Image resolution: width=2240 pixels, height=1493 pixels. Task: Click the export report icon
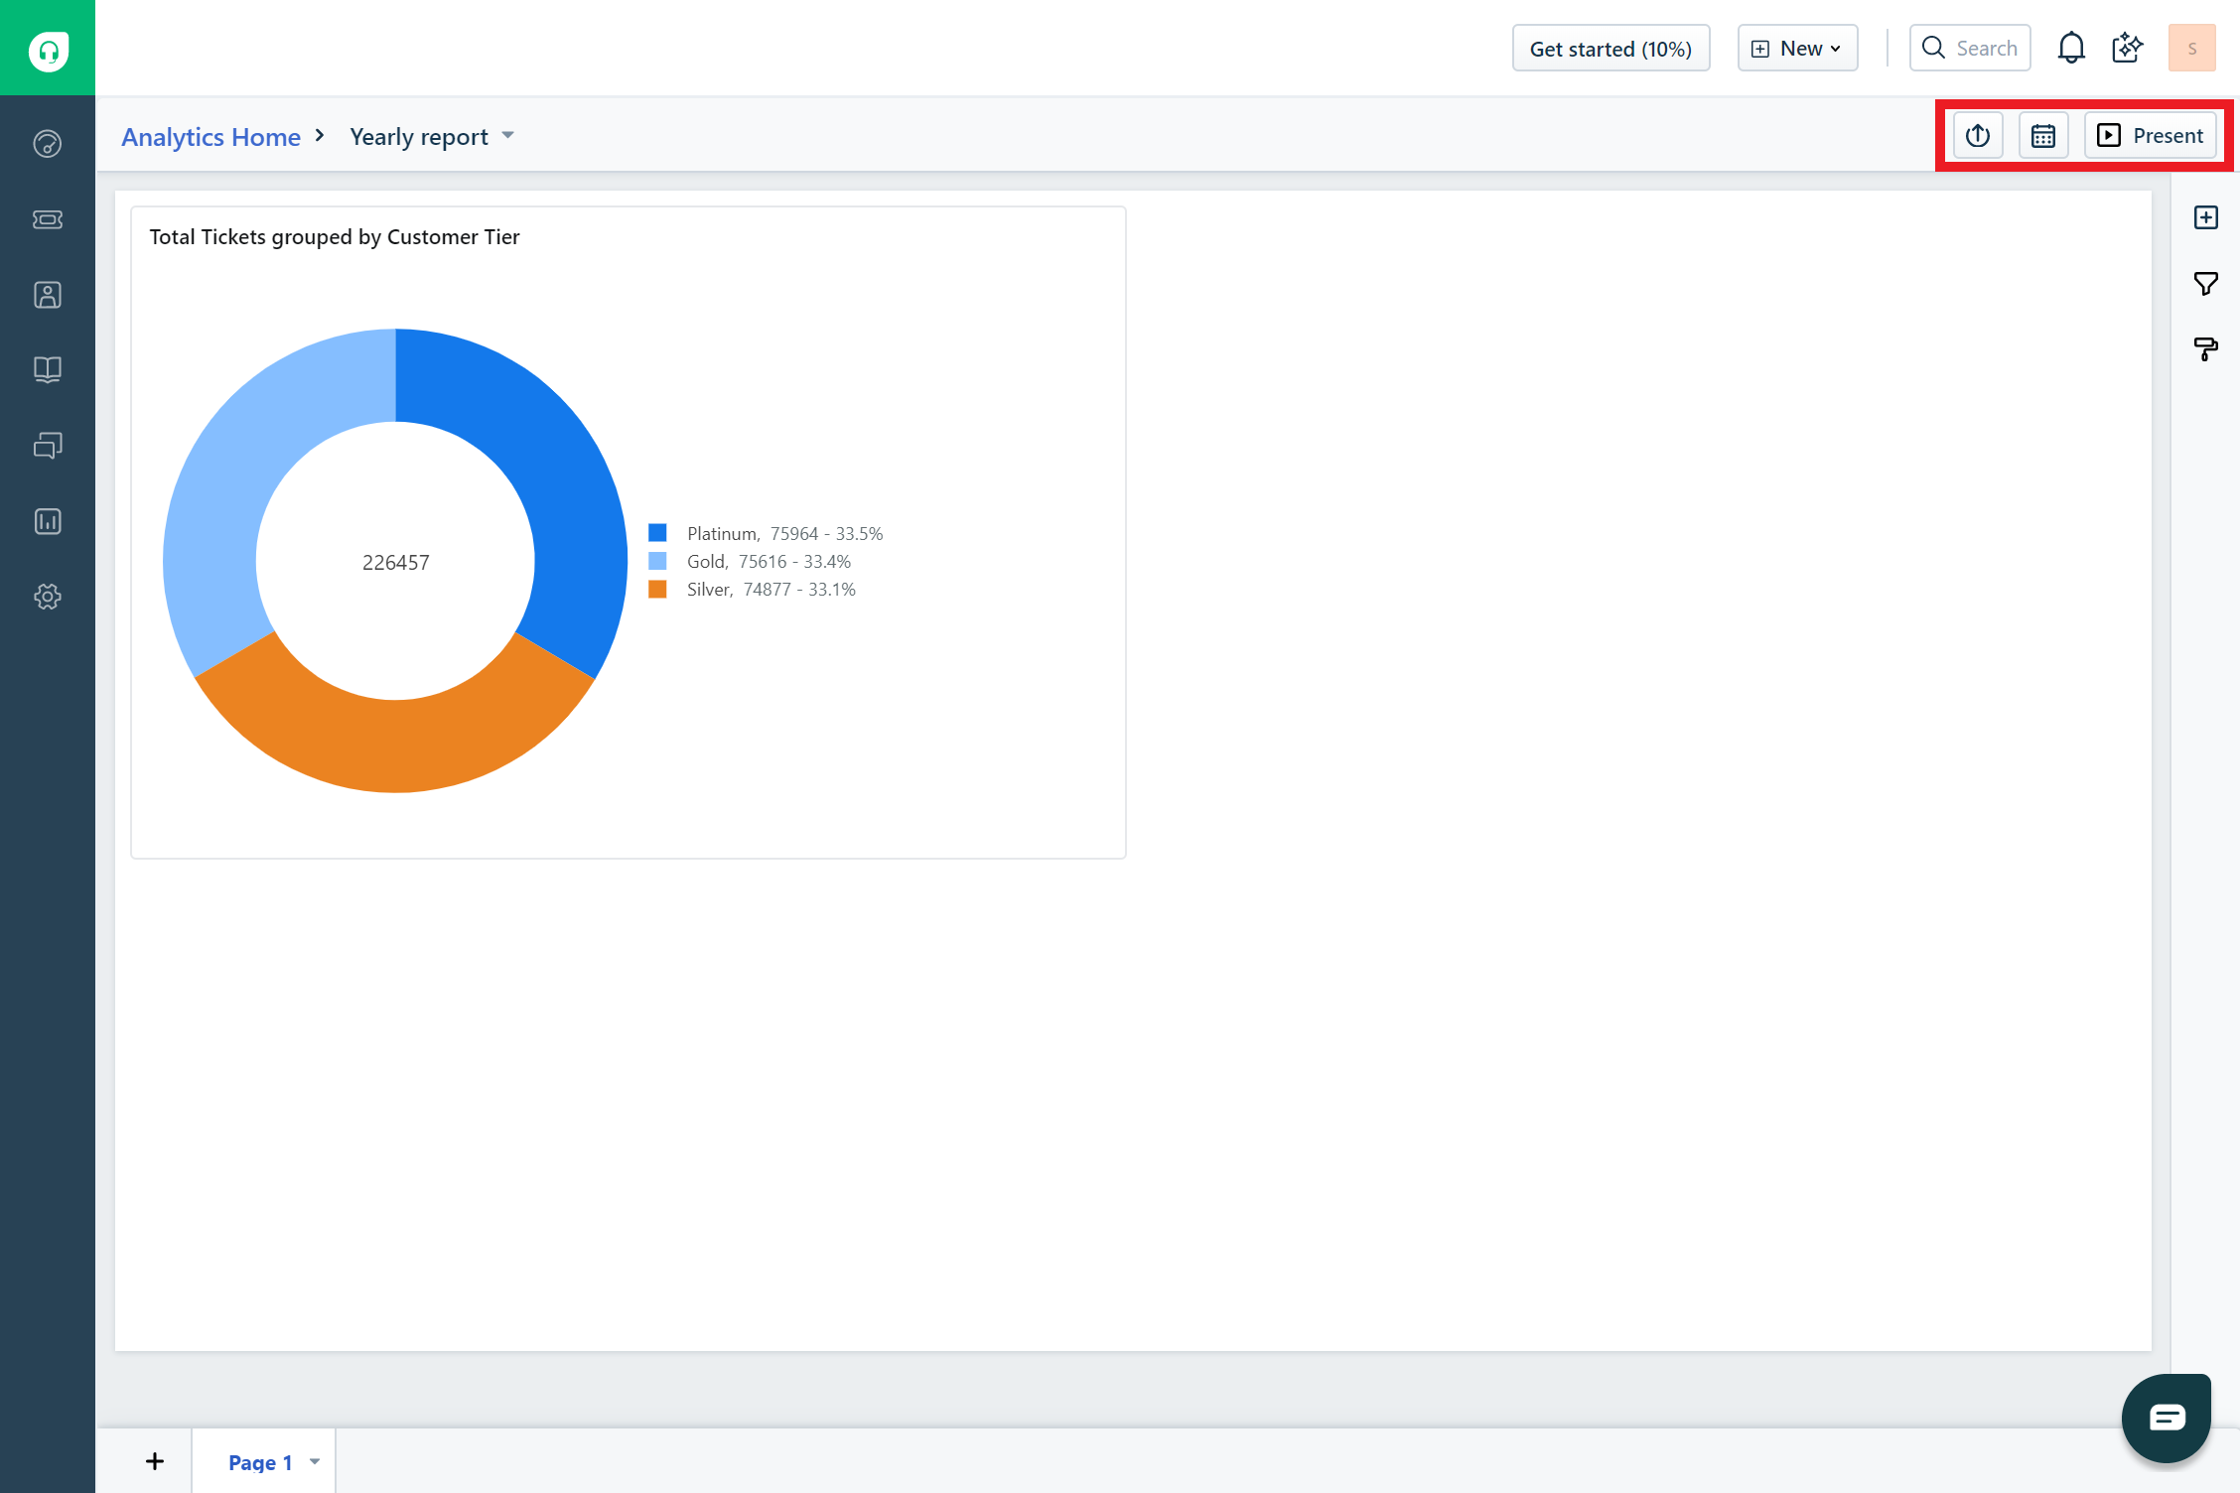click(x=1977, y=136)
